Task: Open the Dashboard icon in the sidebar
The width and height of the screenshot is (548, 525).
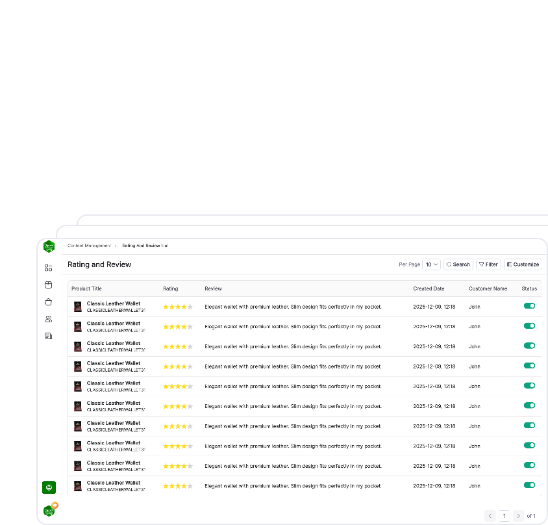Action: coord(48,267)
